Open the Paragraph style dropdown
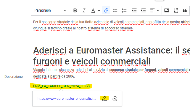190x112 pixels. coord(50,10)
